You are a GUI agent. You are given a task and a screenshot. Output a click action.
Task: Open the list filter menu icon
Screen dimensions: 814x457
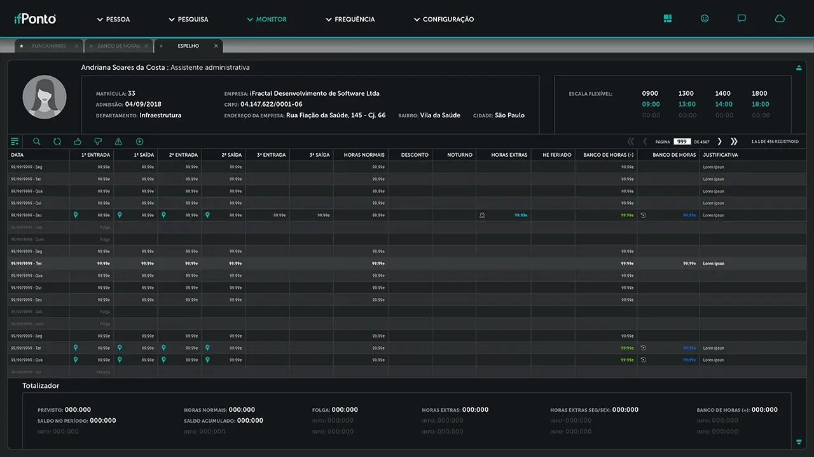pos(15,142)
